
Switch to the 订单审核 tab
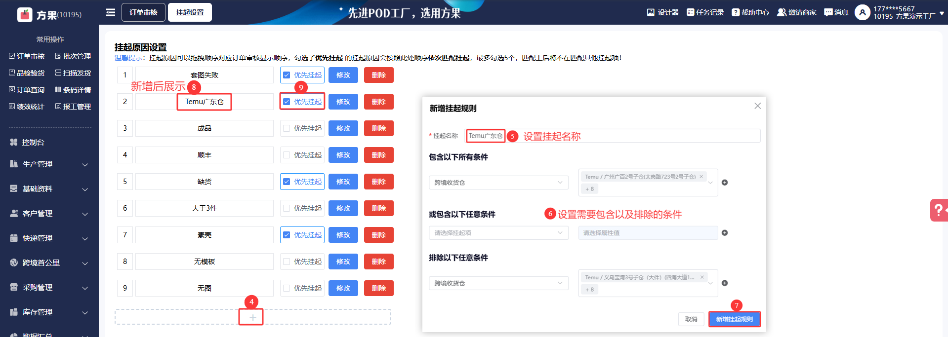143,12
